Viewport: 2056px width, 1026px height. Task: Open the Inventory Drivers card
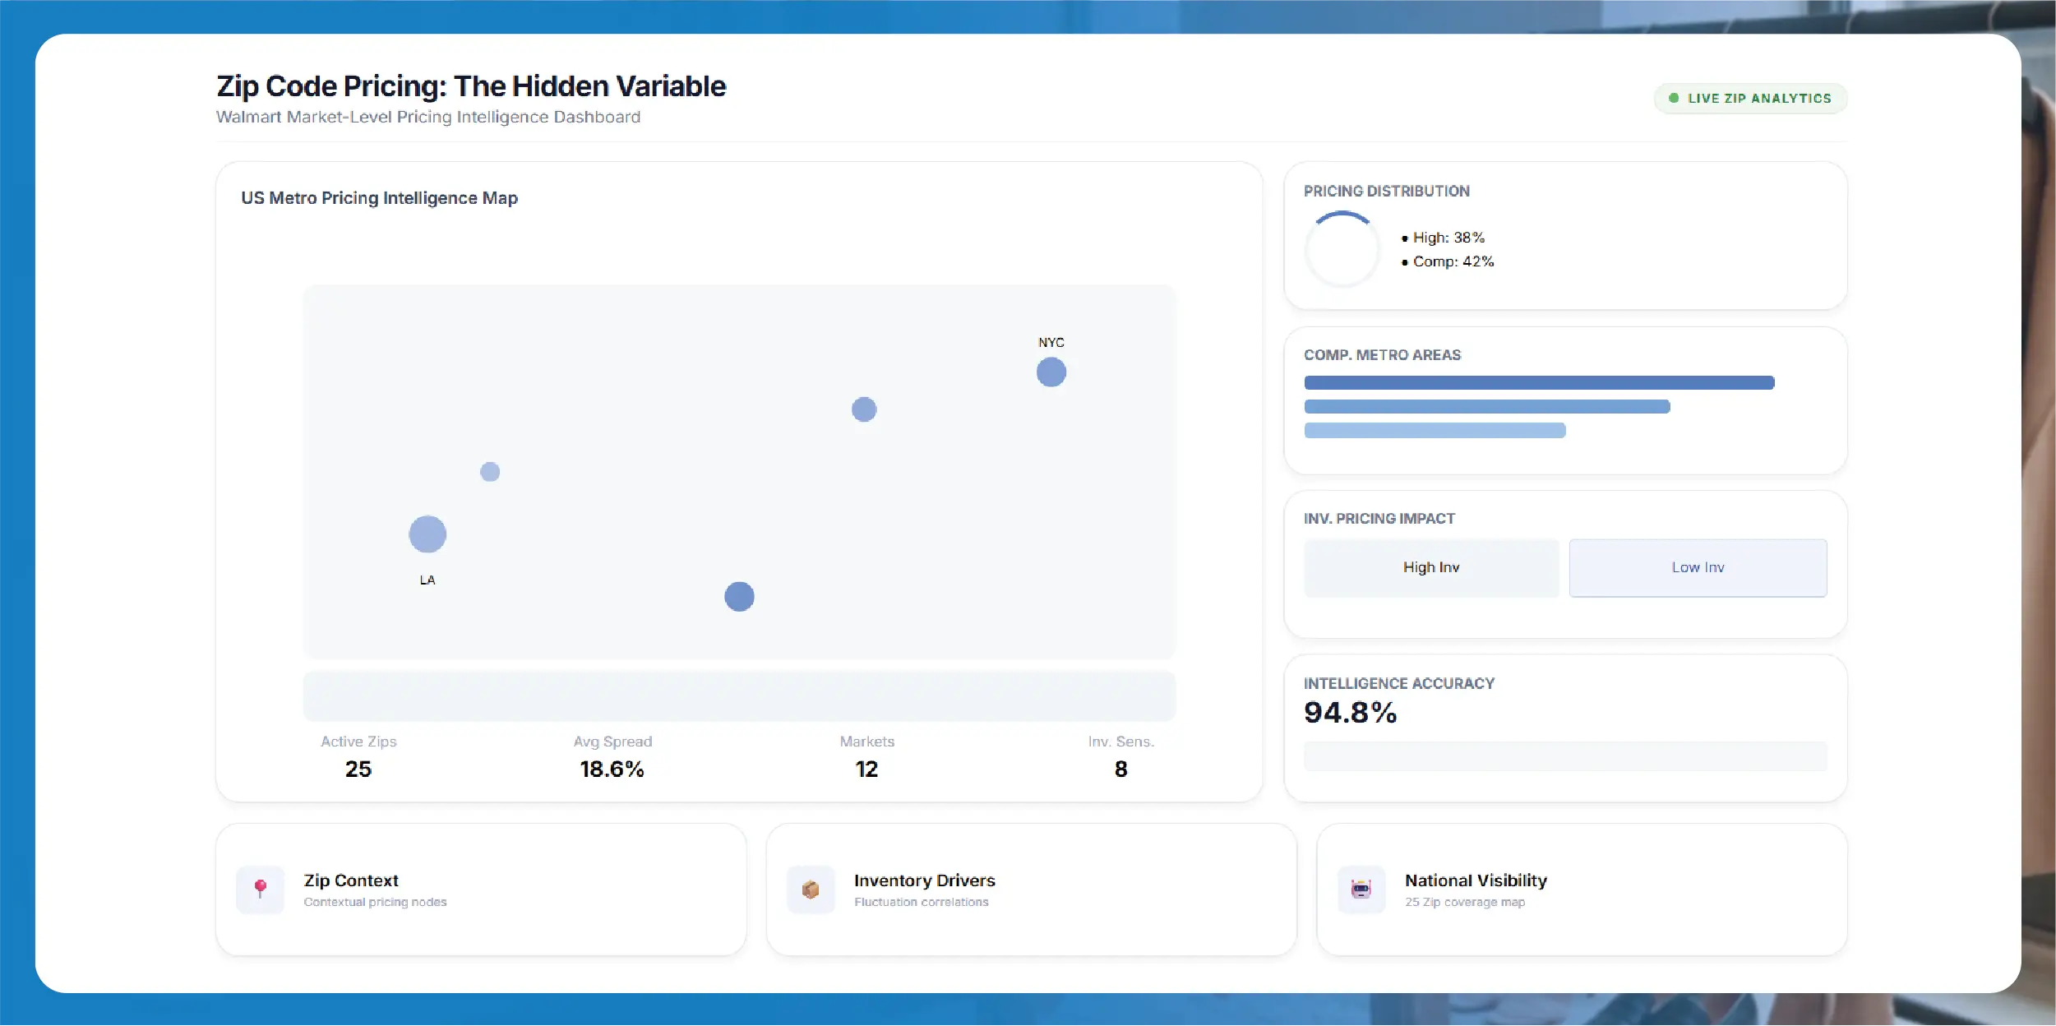1032,890
